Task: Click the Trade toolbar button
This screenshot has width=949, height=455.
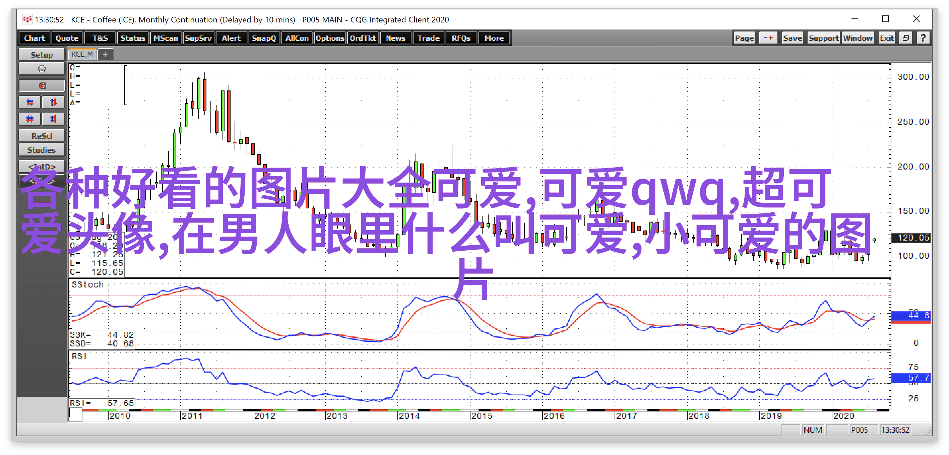Action: pos(429,38)
